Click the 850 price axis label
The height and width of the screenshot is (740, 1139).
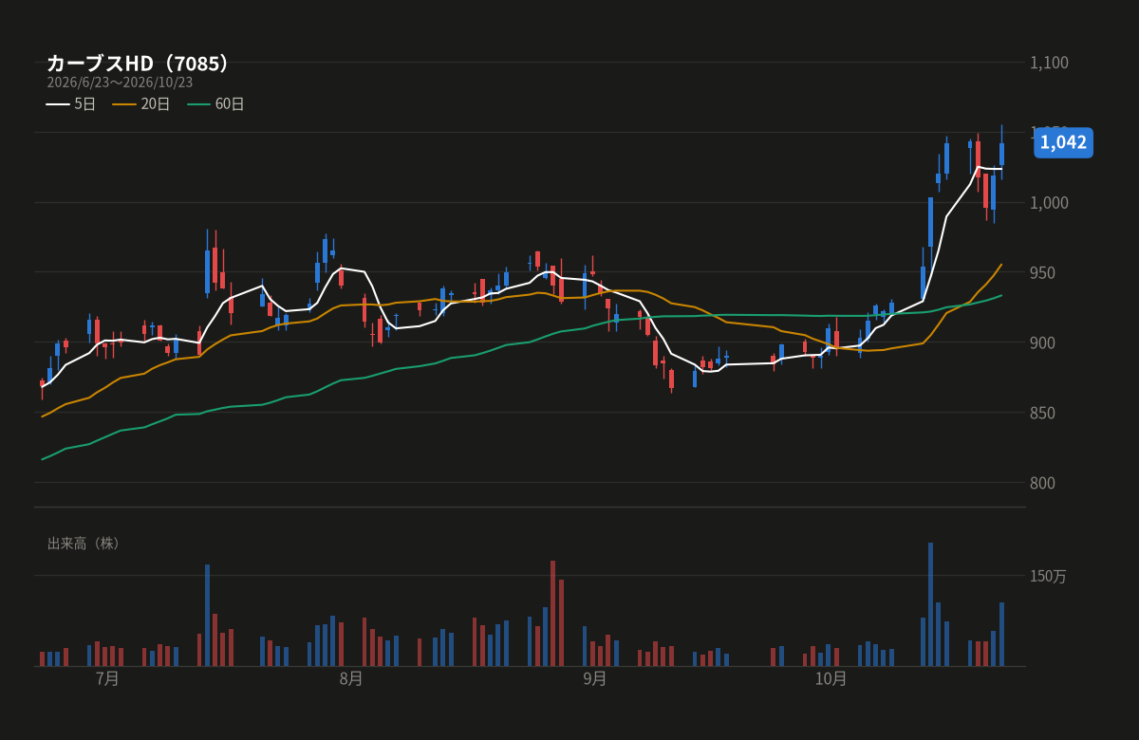tap(1043, 413)
